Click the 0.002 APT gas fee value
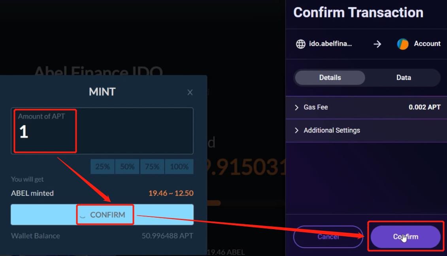 coord(424,107)
